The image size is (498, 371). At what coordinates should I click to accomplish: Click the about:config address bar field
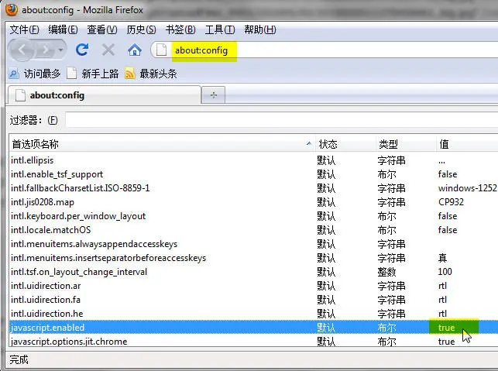pyautogui.click(x=324, y=50)
